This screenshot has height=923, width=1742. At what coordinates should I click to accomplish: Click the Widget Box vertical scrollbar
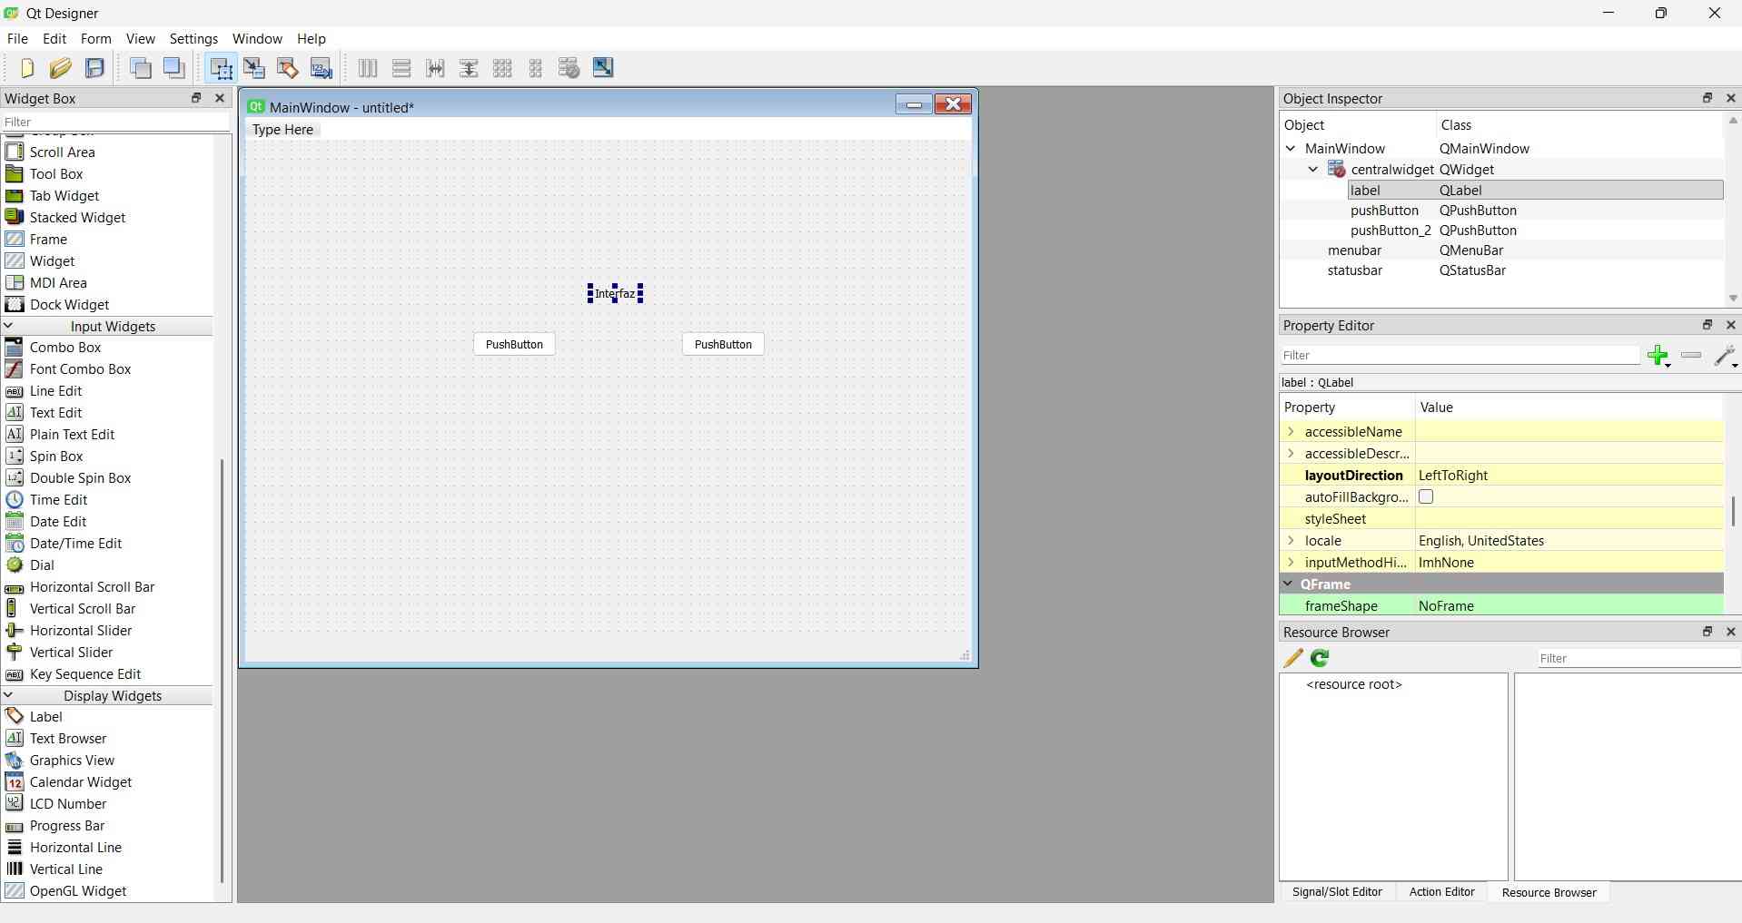(223, 670)
